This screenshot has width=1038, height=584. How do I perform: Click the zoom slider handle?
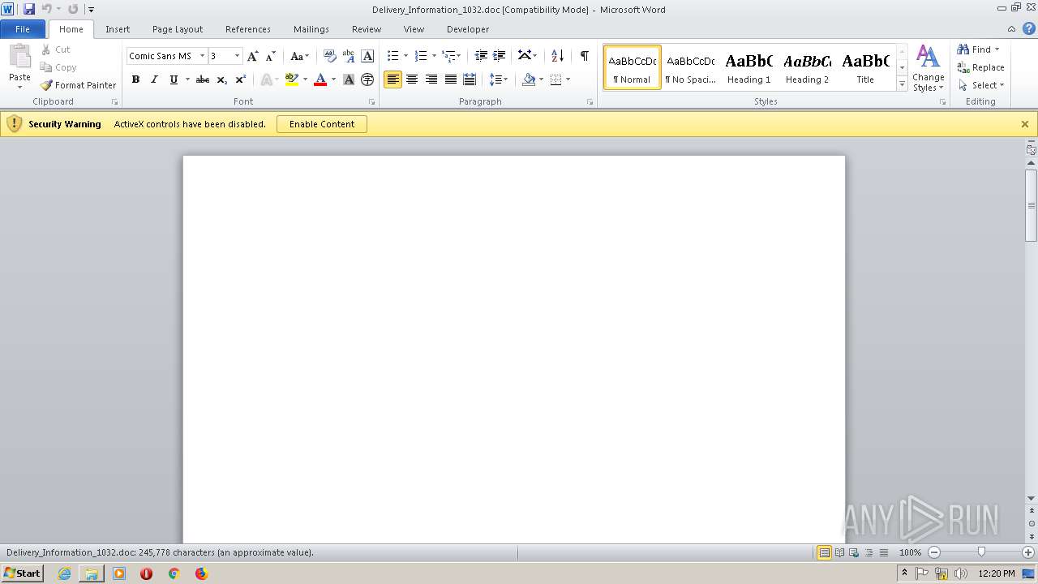pyautogui.click(x=981, y=552)
